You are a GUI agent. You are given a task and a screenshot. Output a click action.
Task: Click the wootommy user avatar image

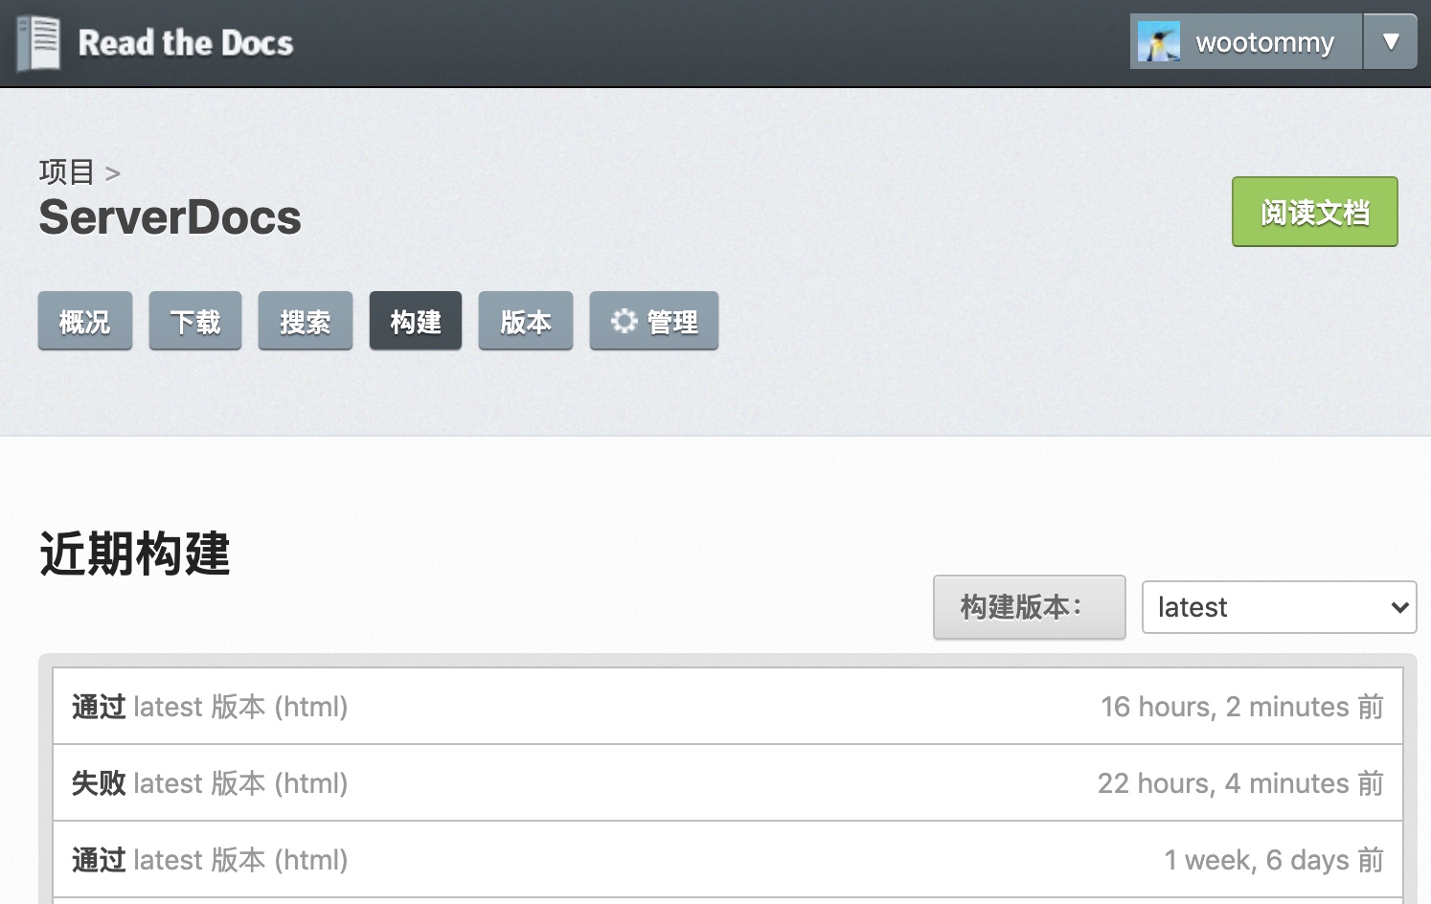click(x=1159, y=42)
